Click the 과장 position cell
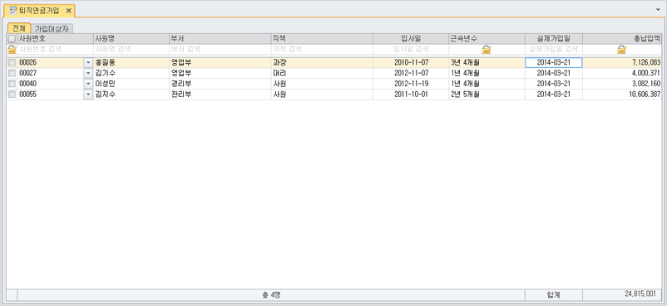The width and height of the screenshot is (667, 306). pyautogui.click(x=322, y=62)
